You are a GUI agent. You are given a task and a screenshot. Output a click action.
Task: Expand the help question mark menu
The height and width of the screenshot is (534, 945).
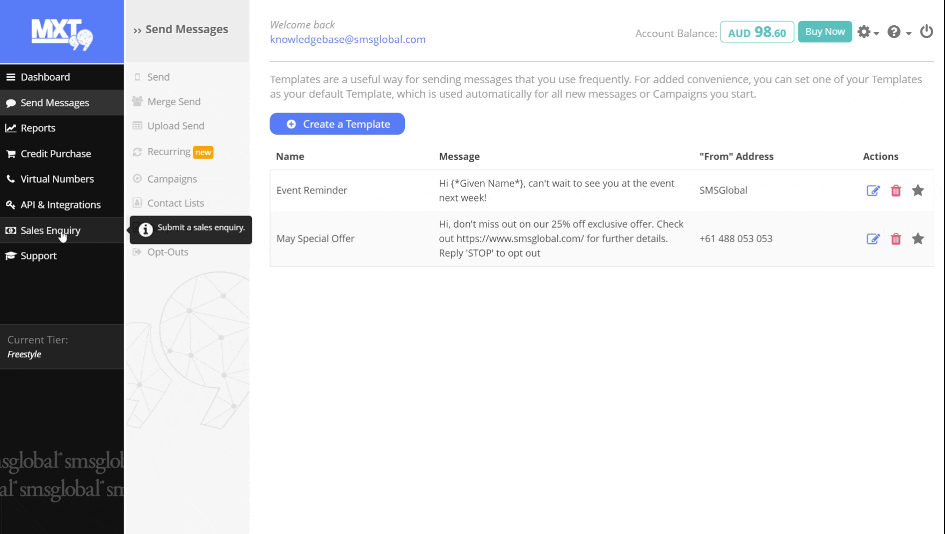click(898, 32)
